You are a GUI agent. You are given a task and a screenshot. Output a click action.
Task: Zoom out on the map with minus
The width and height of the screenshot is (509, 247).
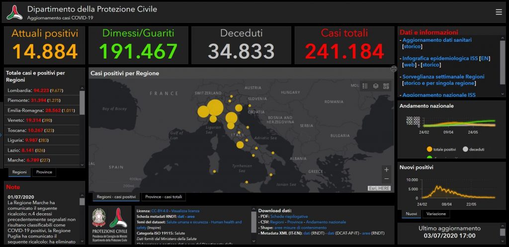click(386, 179)
